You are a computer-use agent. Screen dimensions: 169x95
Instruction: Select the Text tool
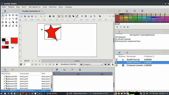[6, 26]
